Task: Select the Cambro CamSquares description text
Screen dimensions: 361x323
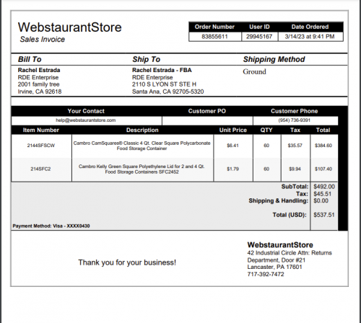Action: click(142, 146)
